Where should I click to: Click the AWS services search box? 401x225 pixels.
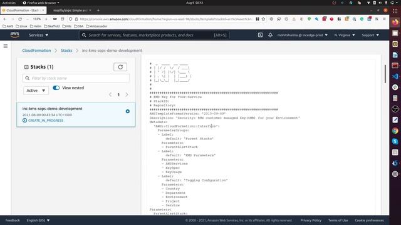coord(154,35)
